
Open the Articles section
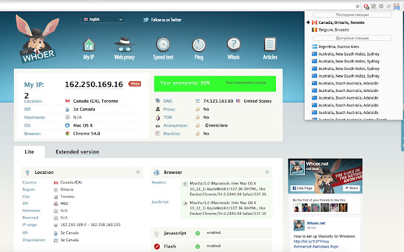pyautogui.click(x=270, y=49)
